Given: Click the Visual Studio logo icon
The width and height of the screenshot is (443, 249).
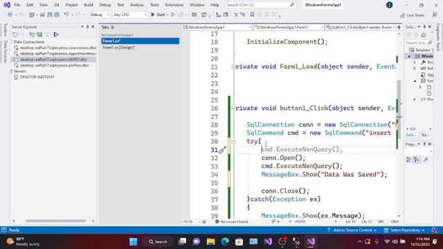Looking at the screenshot, I should [7, 5].
